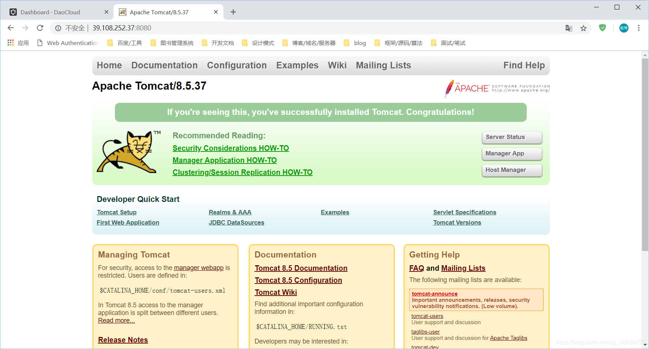Open Examples in the navigation bar
The image size is (649, 349).
point(297,65)
